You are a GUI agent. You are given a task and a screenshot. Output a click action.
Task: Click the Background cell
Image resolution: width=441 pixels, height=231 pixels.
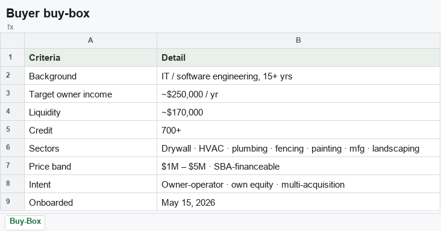point(90,76)
